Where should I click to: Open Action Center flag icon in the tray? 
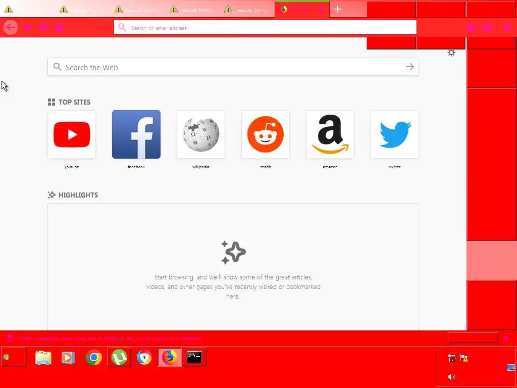(x=464, y=358)
